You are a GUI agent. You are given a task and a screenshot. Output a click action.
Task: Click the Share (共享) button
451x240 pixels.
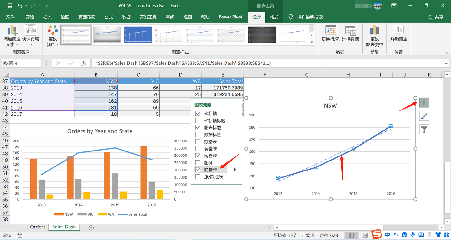pyautogui.click(x=436, y=17)
